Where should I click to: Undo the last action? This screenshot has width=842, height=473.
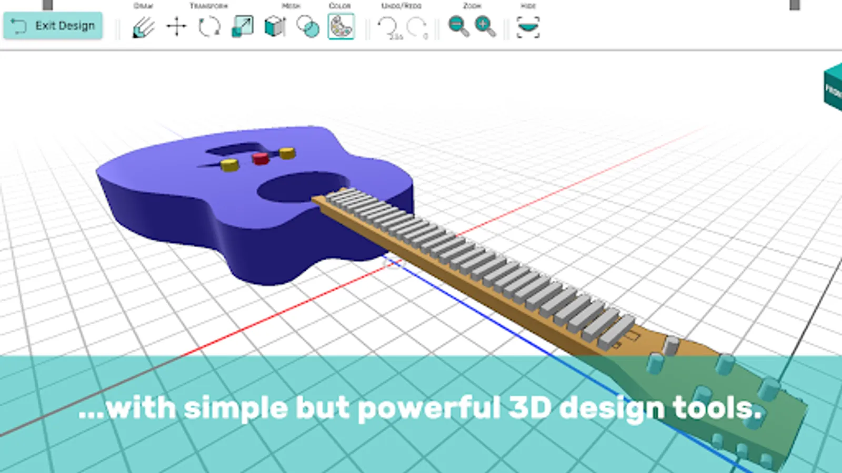[390, 27]
